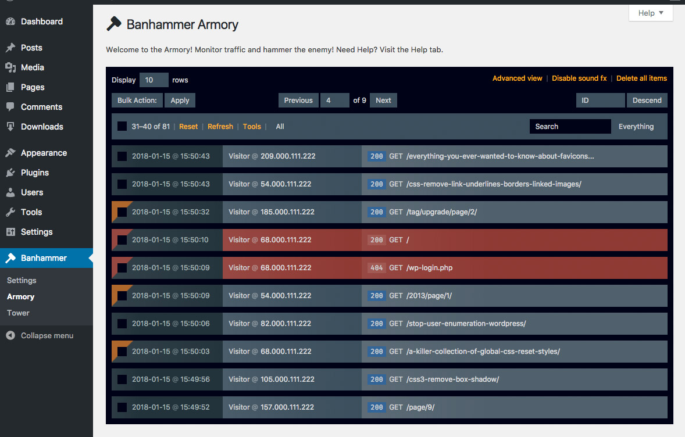The width and height of the screenshot is (685, 437).
Task: Click the page number field showing 4
Action: pos(334,101)
